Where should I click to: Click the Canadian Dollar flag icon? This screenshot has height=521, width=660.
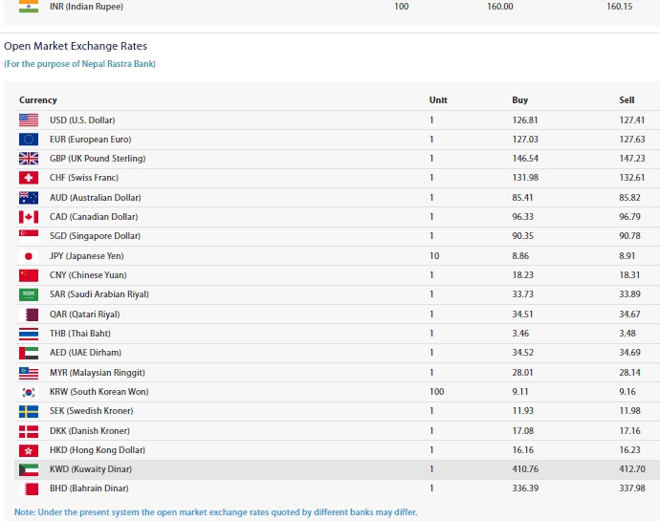click(29, 217)
